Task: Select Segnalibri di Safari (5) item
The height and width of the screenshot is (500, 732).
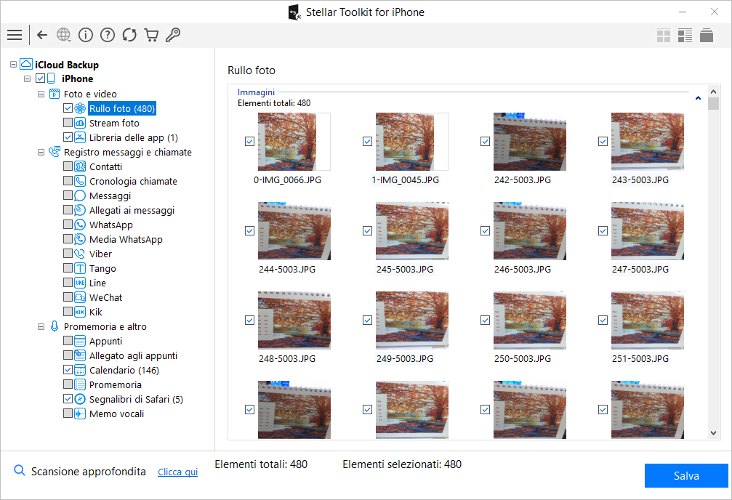Action: pyautogui.click(x=136, y=399)
